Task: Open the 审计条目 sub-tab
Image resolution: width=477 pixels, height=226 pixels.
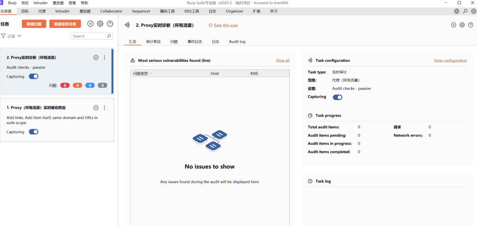Action: (x=153, y=41)
